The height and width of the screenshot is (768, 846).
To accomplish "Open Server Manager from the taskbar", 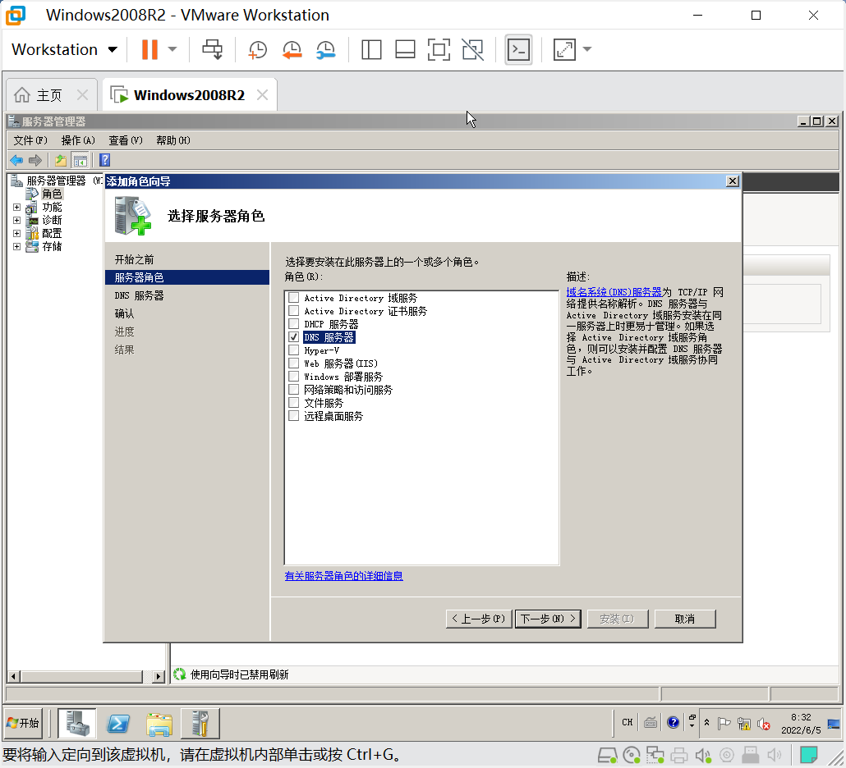I will 77,723.
